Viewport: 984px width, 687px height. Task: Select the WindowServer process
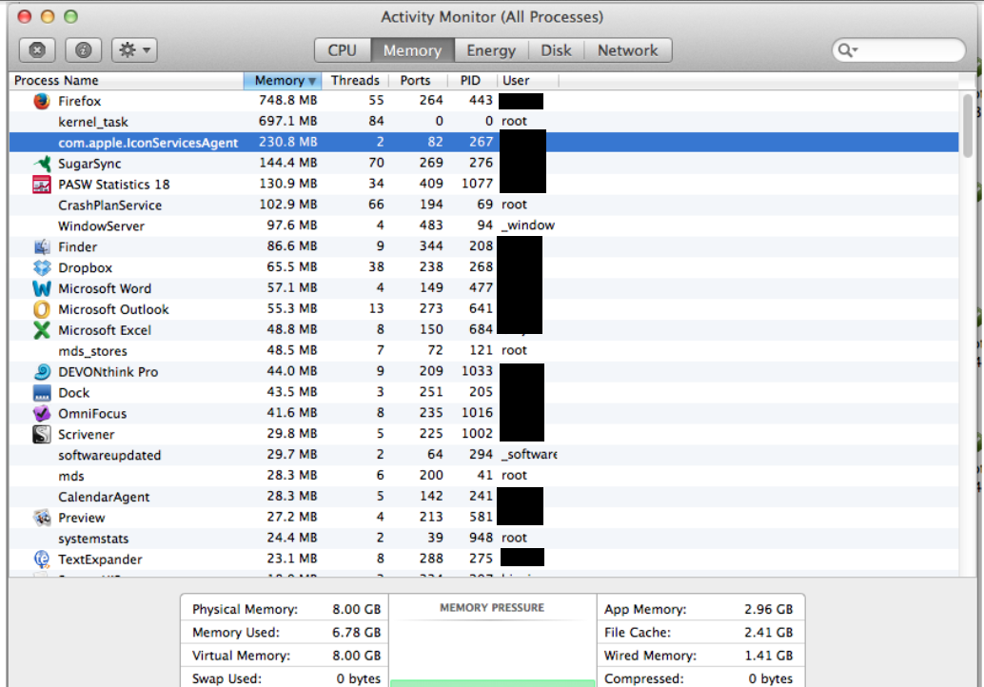click(101, 226)
